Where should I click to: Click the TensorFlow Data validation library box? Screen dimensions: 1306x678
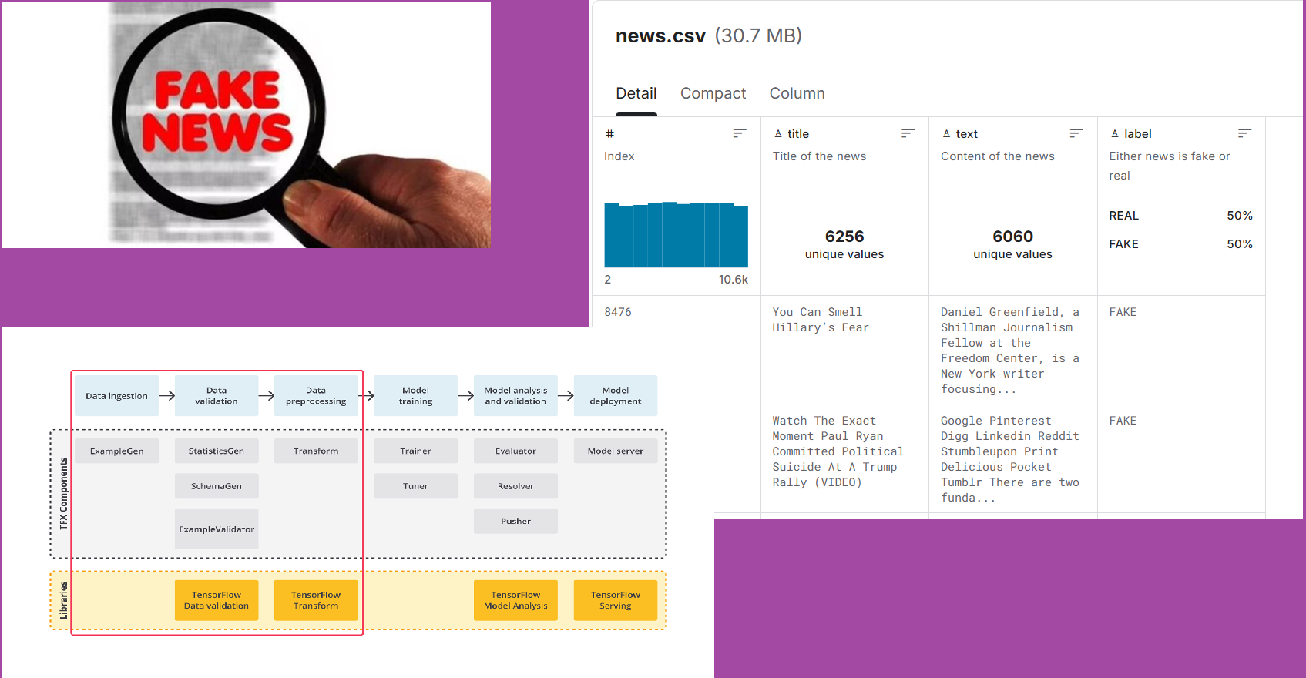coord(217,600)
